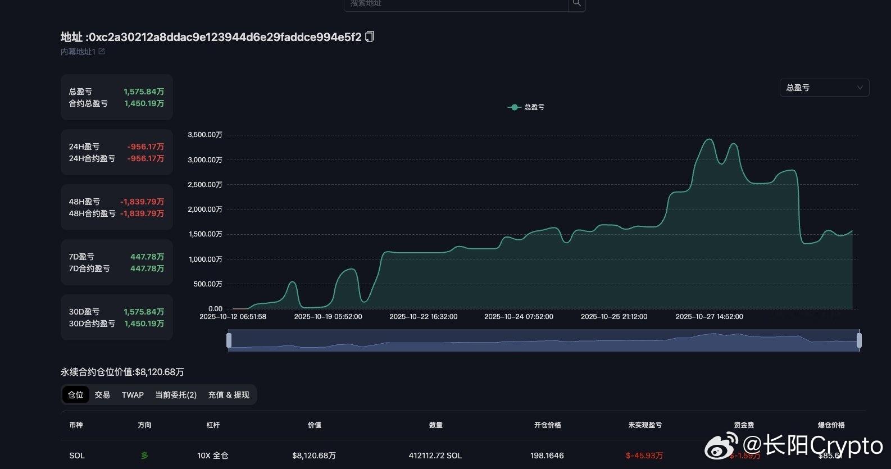Click the $8,120.68万 value cell in SOL row
This screenshot has height=469, width=891.
click(x=314, y=456)
